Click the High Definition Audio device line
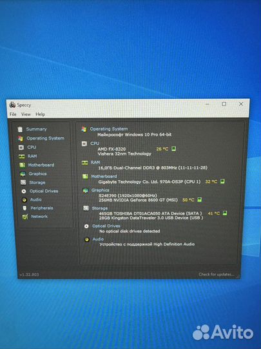This screenshot has width=261, height=349. pos(147,244)
